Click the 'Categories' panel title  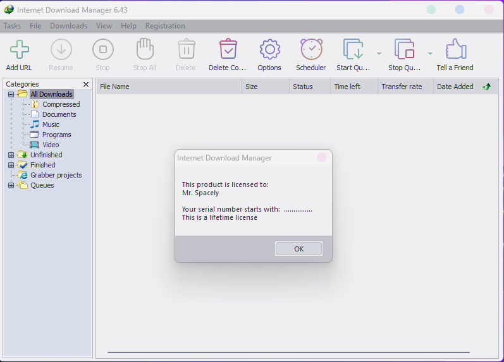click(22, 84)
